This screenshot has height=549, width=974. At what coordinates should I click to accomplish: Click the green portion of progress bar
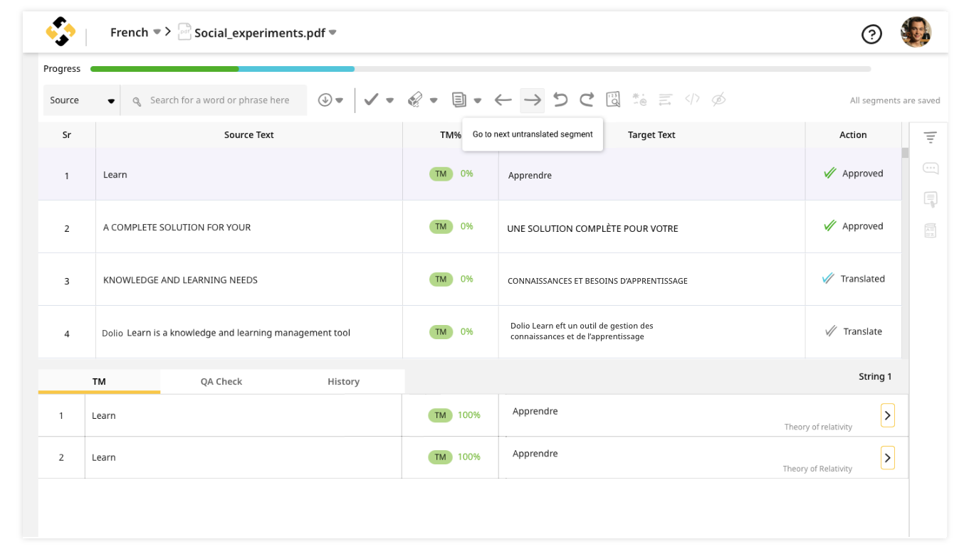tap(164, 69)
